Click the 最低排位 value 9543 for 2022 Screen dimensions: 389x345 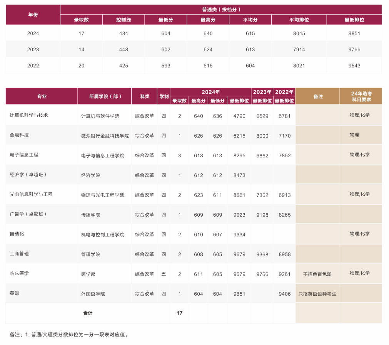pyautogui.click(x=354, y=65)
